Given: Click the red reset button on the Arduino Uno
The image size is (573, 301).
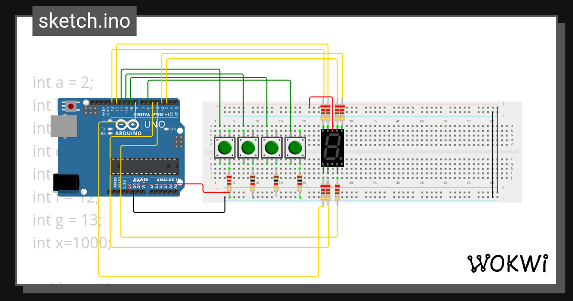Looking at the screenshot, I should [x=70, y=107].
